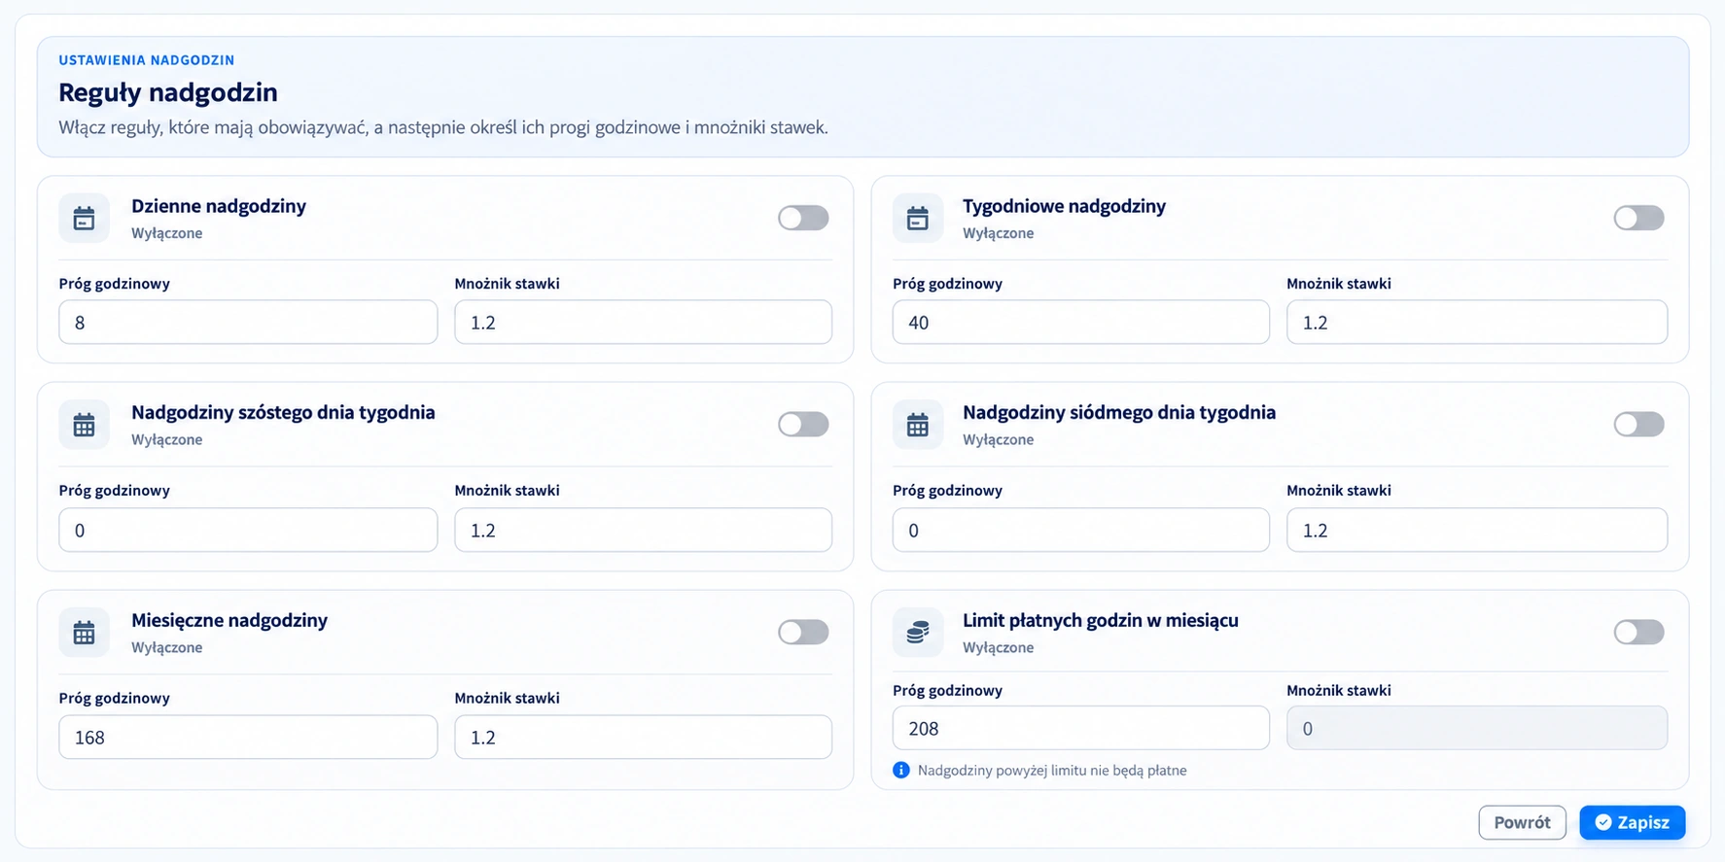This screenshot has width=1725, height=862.
Task: Click siódmego dnia Próg godzinowy input
Action: (x=1081, y=530)
